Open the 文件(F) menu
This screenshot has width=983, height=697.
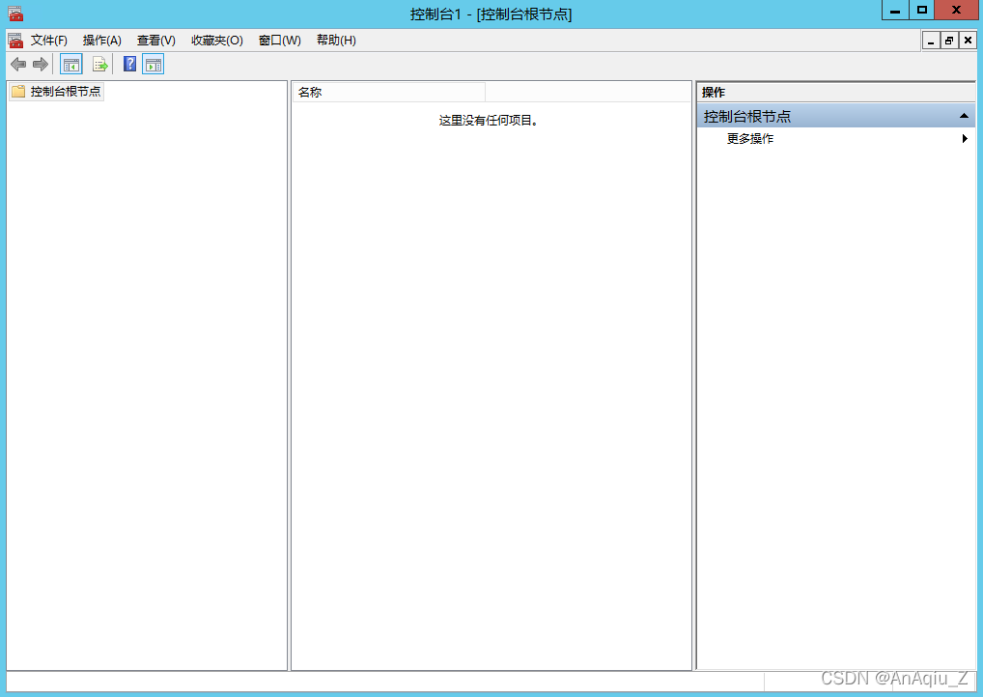pos(48,40)
